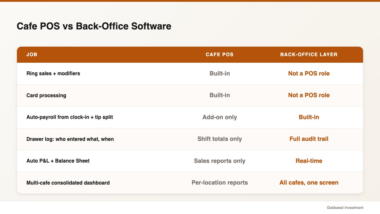Click the 'Ring sales + modifiers' row label
380x214 pixels.
[x=53, y=73]
